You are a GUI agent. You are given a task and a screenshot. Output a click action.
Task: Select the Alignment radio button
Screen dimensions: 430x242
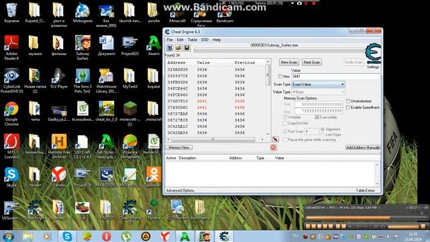click(x=322, y=129)
